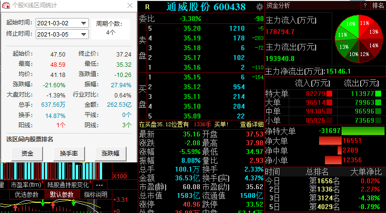Click the 排名 button in 资金分析 header

[378, 5]
